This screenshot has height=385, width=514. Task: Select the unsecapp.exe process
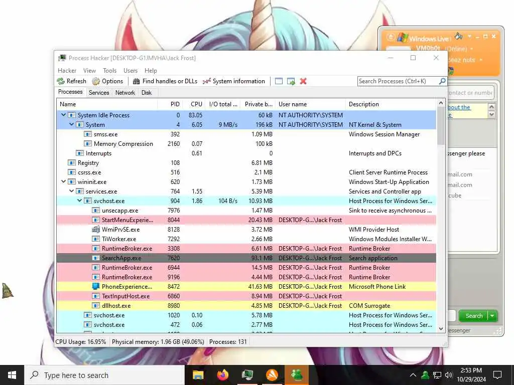coord(246,211)
